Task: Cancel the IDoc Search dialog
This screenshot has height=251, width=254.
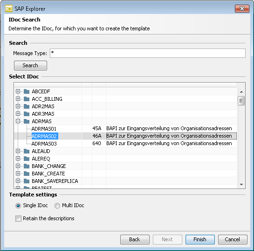Action: [233, 239]
